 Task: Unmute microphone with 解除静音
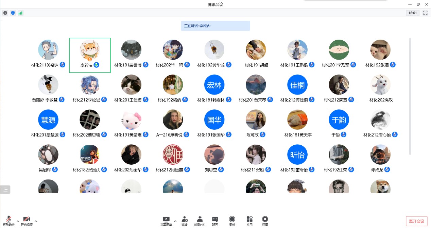8,221
